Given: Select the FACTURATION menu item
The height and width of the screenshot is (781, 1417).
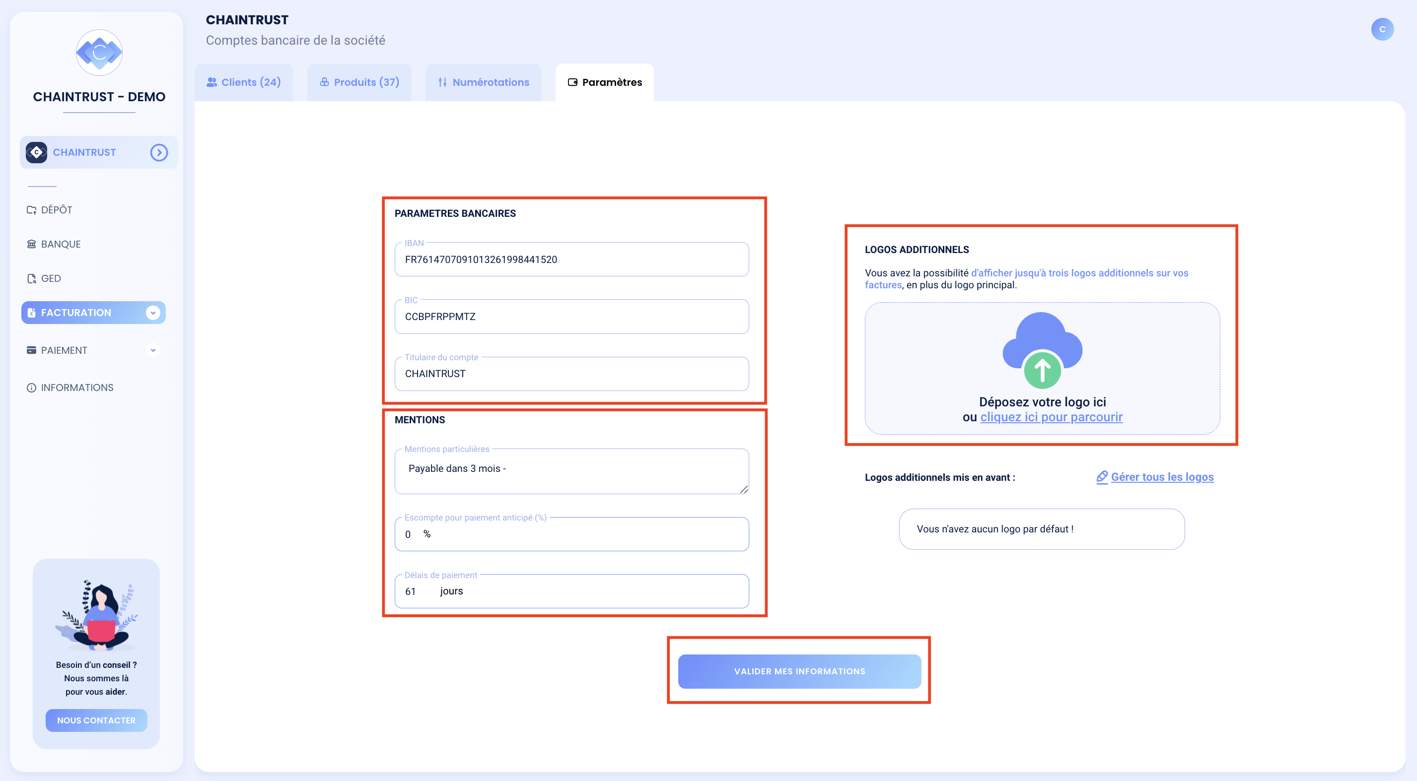Looking at the screenshot, I should tap(93, 313).
